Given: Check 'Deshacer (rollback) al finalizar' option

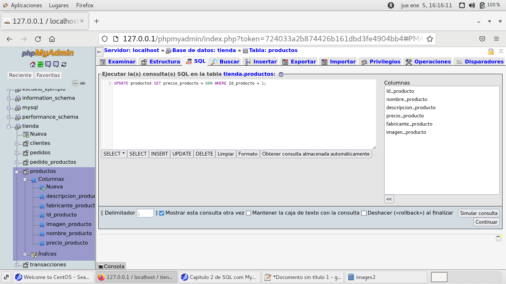Looking at the screenshot, I should (x=364, y=213).
